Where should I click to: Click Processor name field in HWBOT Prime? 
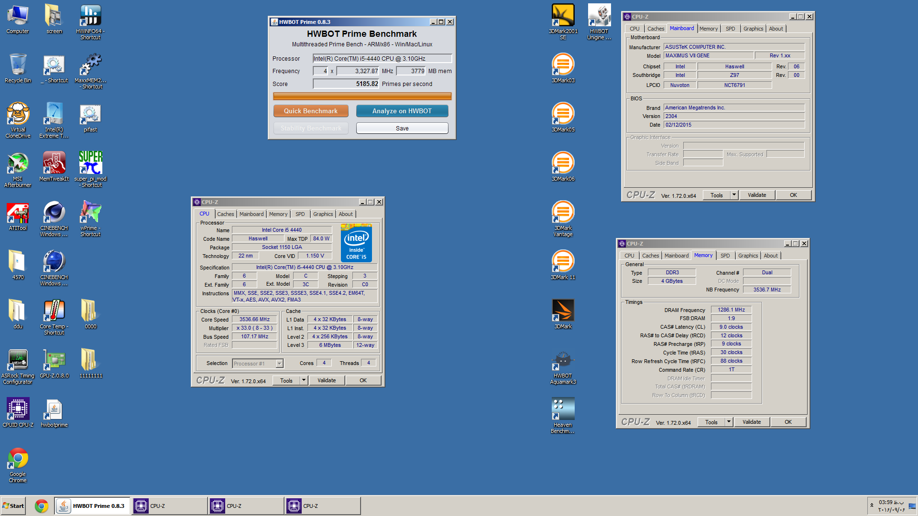point(382,58)
